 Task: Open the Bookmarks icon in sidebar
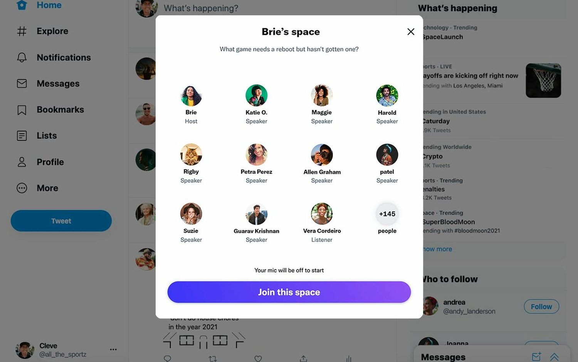(x=22, y=110)
